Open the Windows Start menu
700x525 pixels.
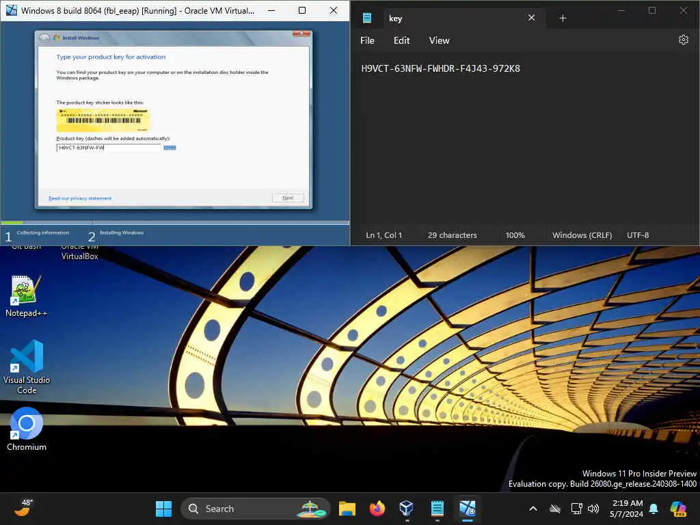[163, 509]
